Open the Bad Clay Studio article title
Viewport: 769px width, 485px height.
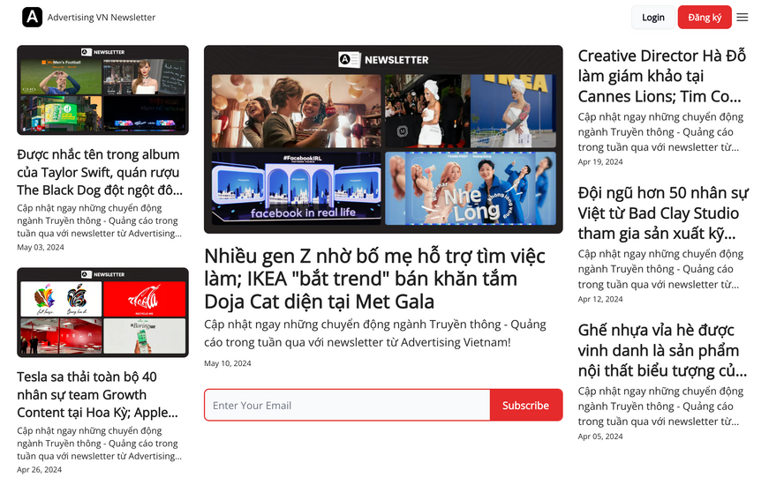(x=663, y=213)
